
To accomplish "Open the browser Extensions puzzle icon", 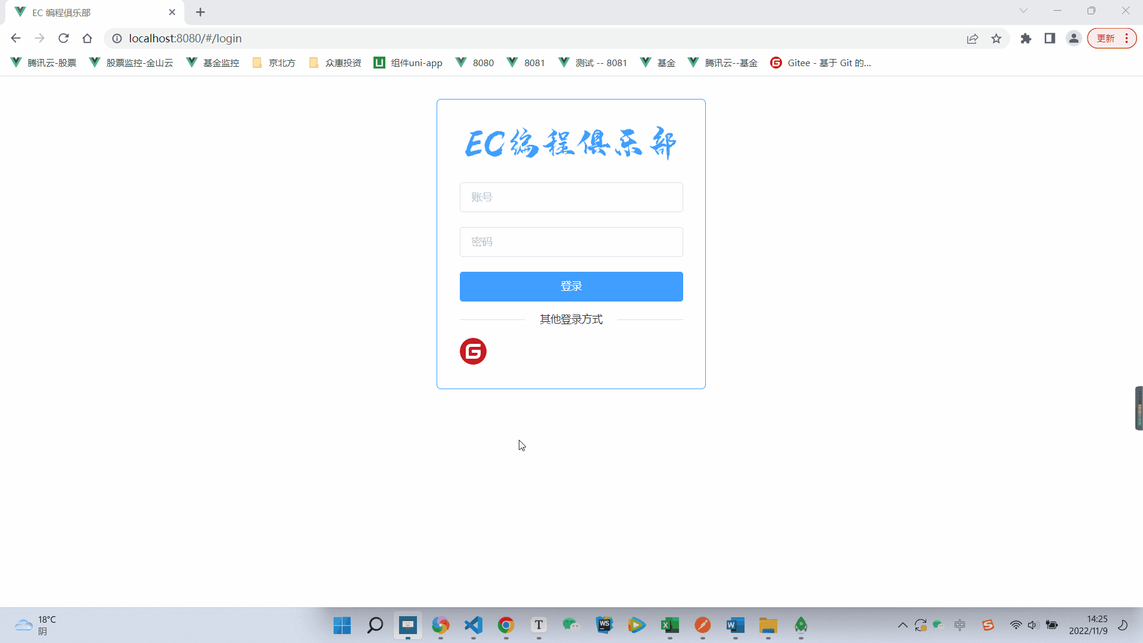I will click(x=1026, y=38).
